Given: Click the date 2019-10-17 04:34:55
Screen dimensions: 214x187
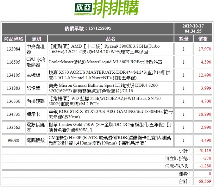Looking at the screenshot, I should click(x=193, y=28).
